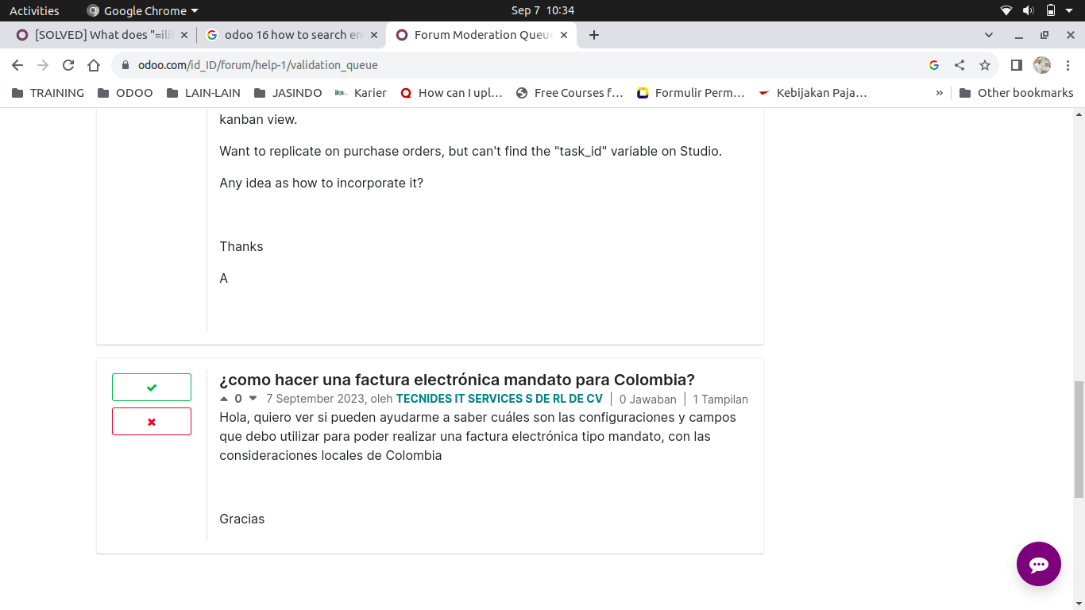Open the Colombia factura electrónica question title

(x=457, y=380)
